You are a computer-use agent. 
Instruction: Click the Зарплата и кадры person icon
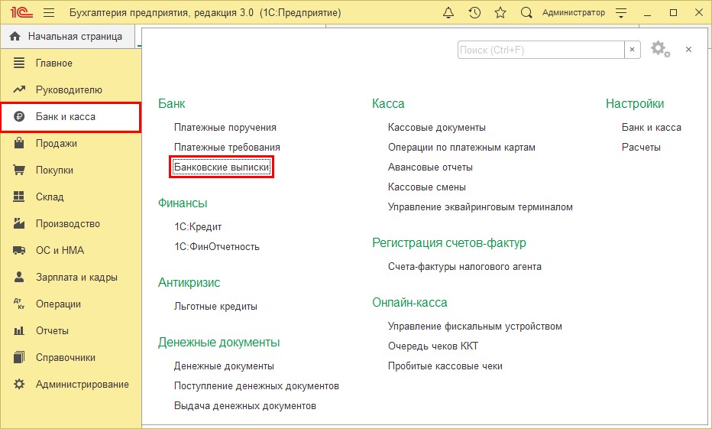[x=19, y=277]
